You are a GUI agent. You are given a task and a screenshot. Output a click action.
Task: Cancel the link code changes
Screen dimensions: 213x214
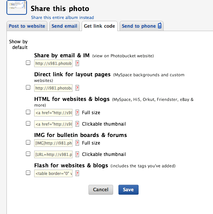pos(101,190)
